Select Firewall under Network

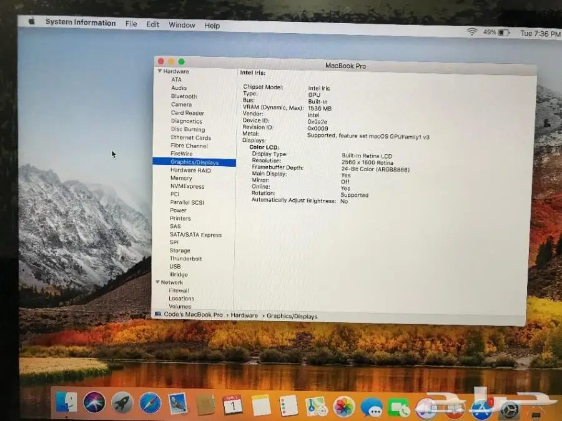coord(179,290)
